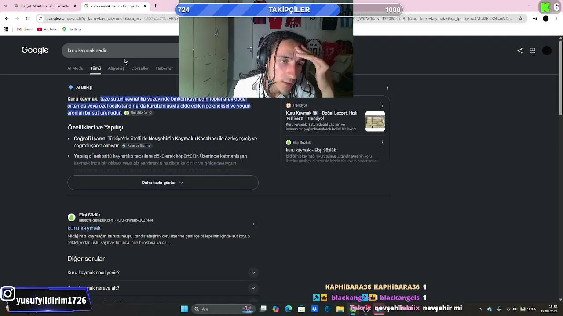Open the taskbar clock and date

pos(550,309)
